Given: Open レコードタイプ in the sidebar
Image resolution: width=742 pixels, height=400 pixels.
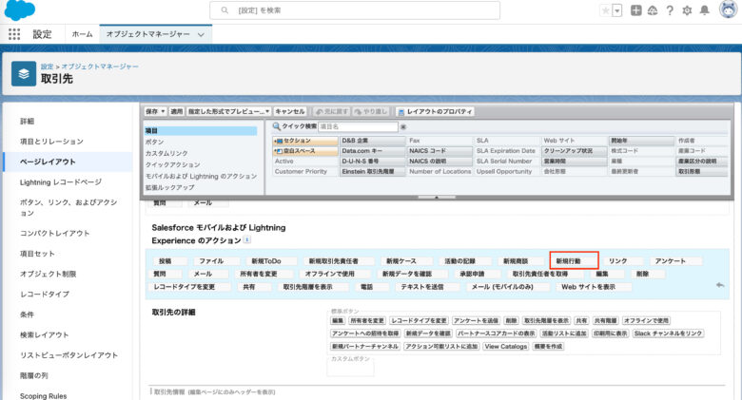Looking at the screenshot, I should pyautogui.click(x=45, y=295).
